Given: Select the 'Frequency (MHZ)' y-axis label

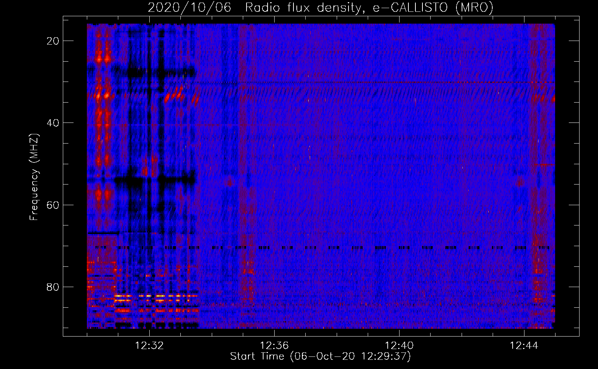Looking at the screenshot, I should (34, 177).
